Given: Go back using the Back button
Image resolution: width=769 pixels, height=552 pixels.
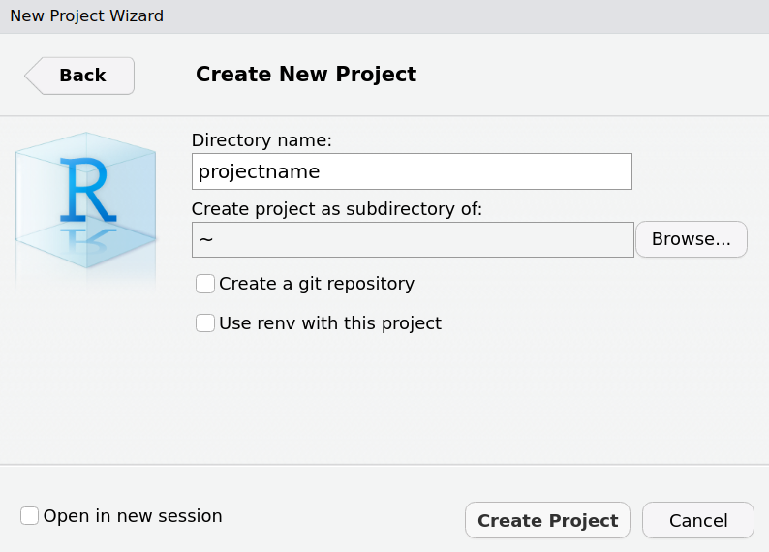Looking at the screenshot, I should tap(82, 76).
